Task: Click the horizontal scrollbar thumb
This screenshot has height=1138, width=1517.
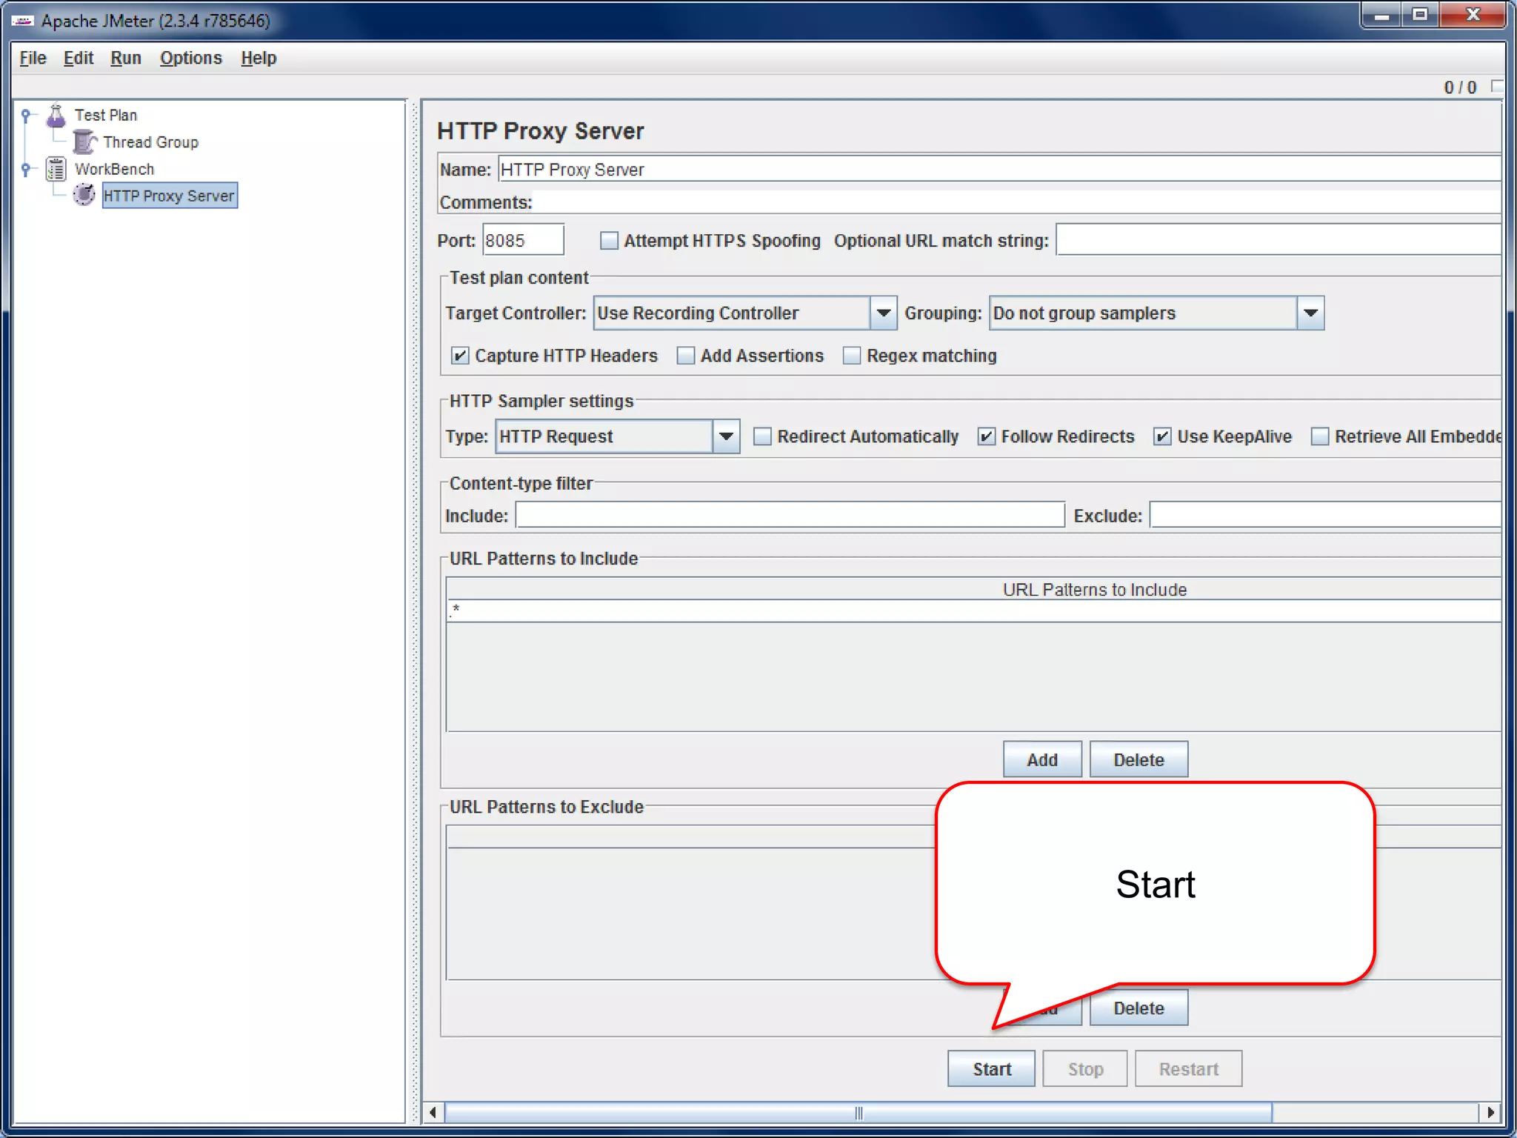Action: click(858, 1112)
